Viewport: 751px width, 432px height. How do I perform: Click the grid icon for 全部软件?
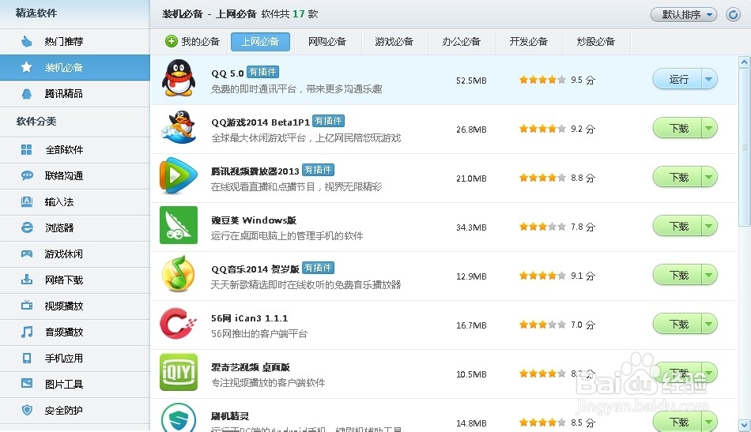[x=27, y=150]
